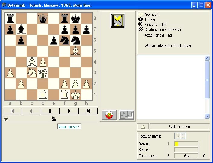Click the Attack on the King text
The height and width of the screenshot is (163, 213).
point(158,35)
